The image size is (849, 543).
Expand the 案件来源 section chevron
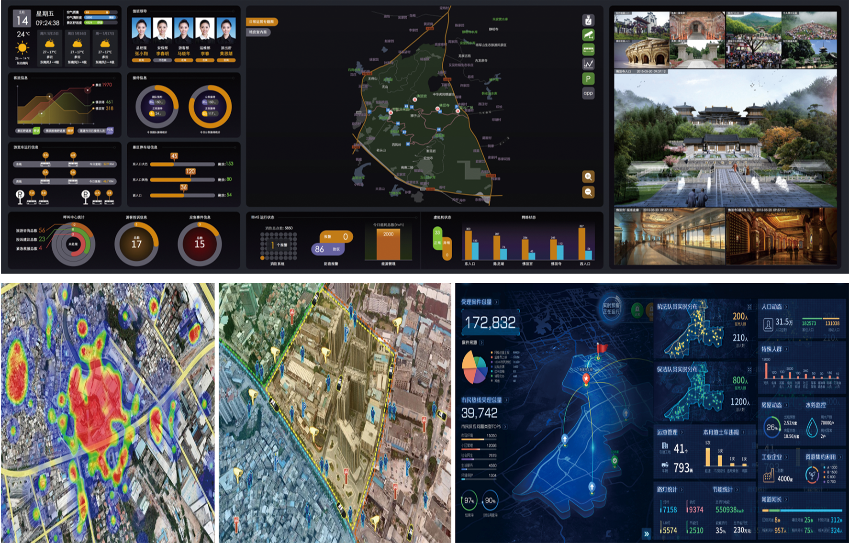481,343
